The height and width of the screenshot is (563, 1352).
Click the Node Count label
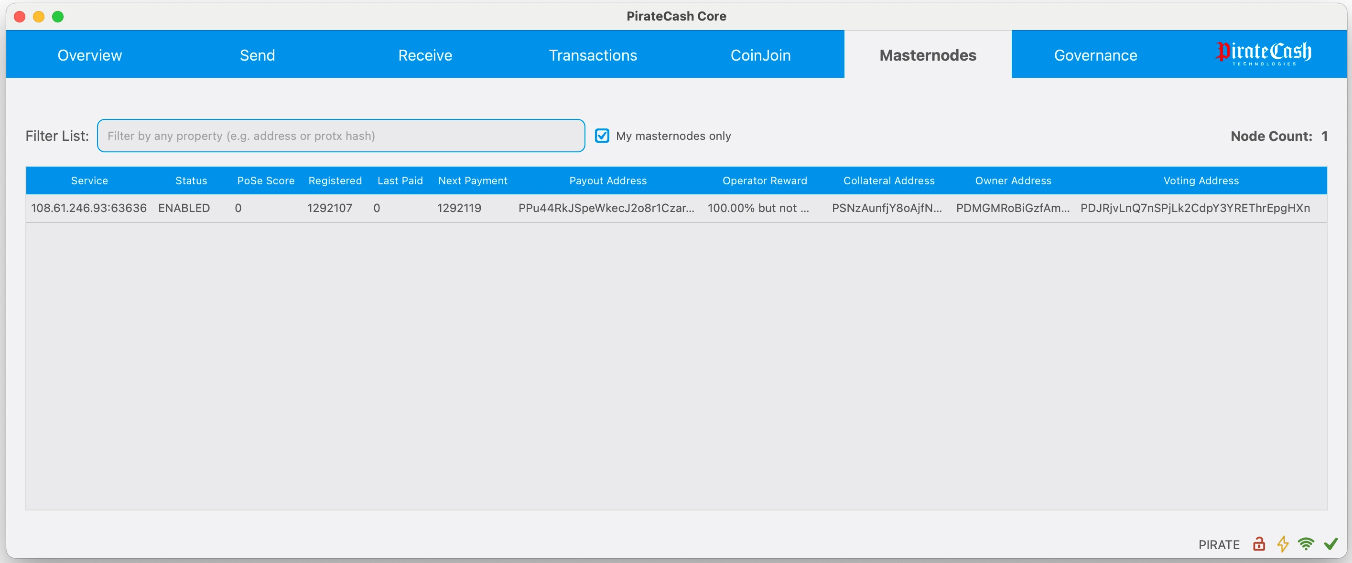point(1271,136)
